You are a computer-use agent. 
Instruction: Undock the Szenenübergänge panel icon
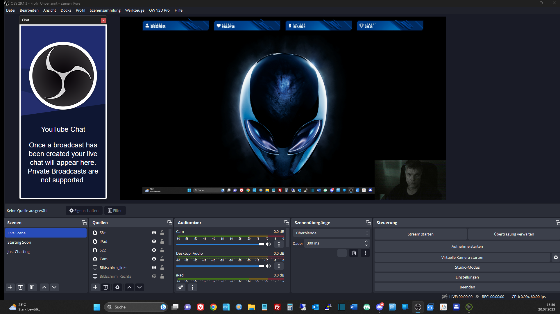click(x=368, y=223)
